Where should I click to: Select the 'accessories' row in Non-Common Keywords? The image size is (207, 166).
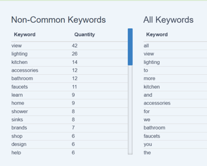[x=25, y=70]
